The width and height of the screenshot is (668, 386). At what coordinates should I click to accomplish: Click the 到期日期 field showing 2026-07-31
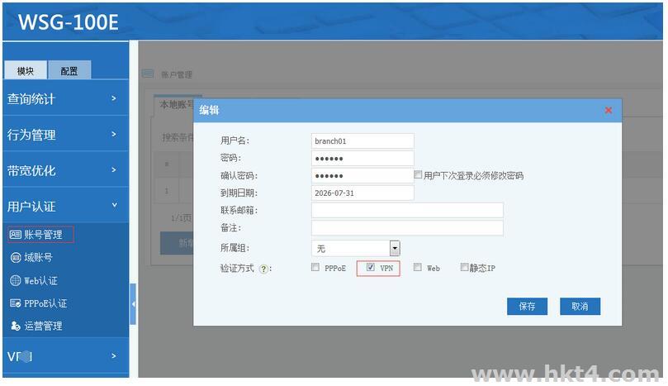[362, 193]
